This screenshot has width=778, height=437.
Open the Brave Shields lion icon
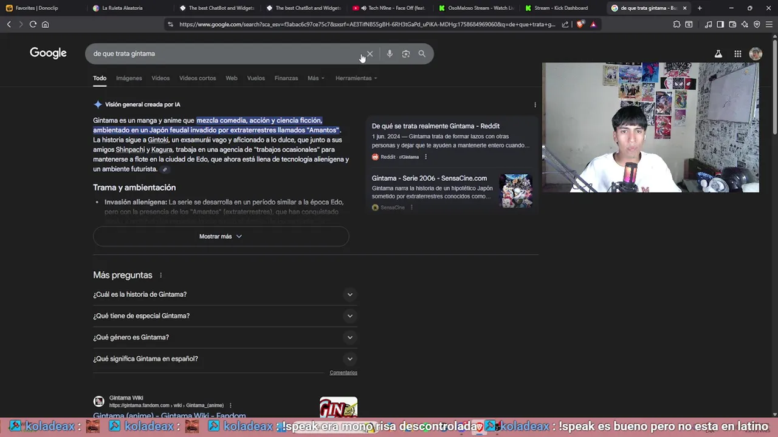pyautogui.click(x=580, y=24)
